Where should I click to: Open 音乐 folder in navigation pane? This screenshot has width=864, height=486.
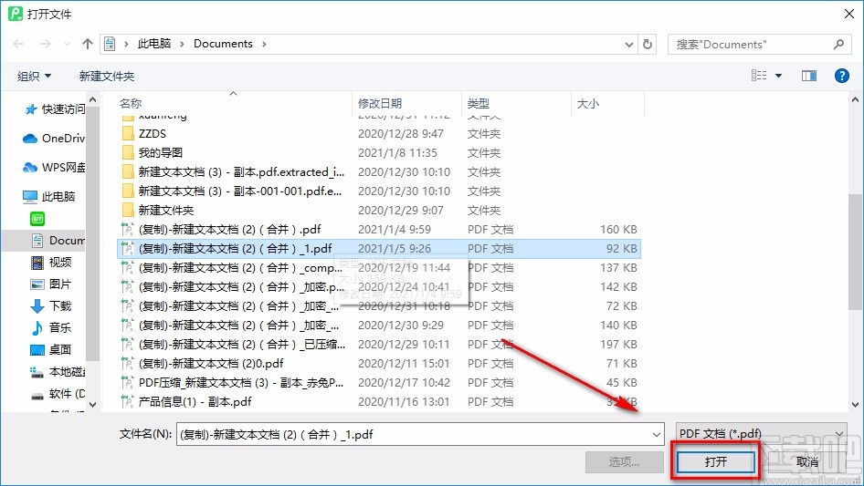[51, 327]
